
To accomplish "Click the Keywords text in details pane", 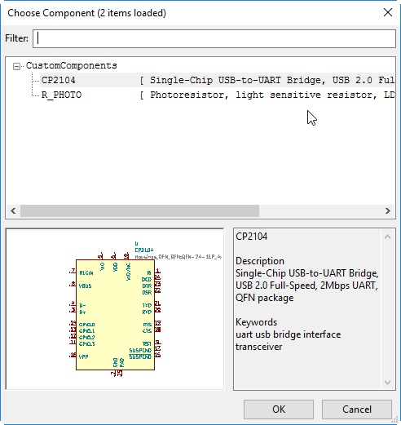I will (x=256, y=322).
